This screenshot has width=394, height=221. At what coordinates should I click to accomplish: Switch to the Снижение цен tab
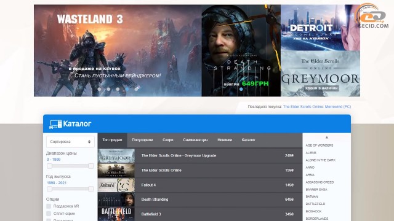coord(195,140)
